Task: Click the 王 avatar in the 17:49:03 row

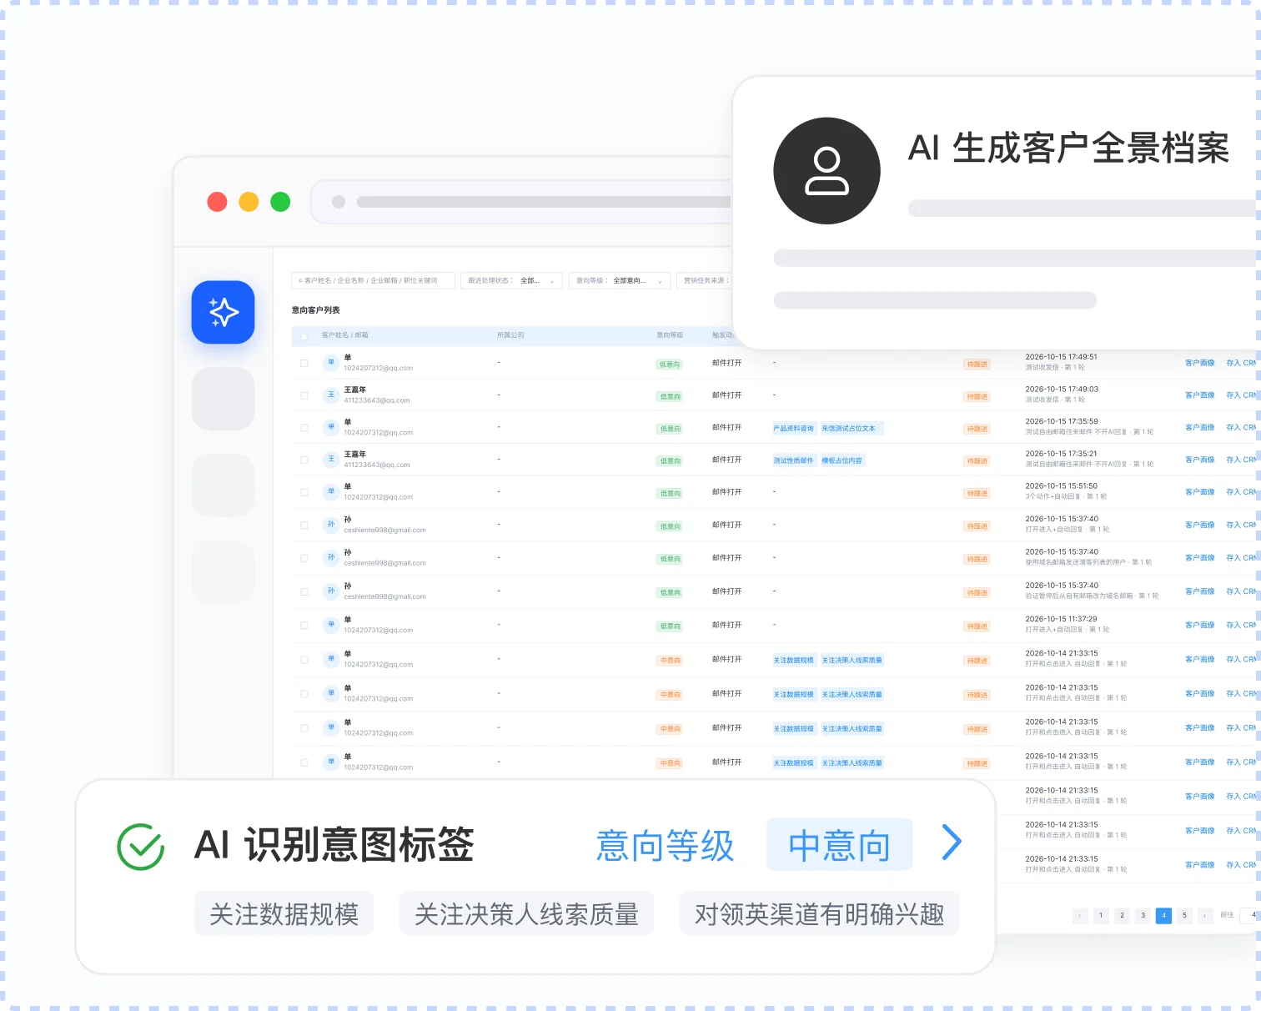Action: coord(331,395)
